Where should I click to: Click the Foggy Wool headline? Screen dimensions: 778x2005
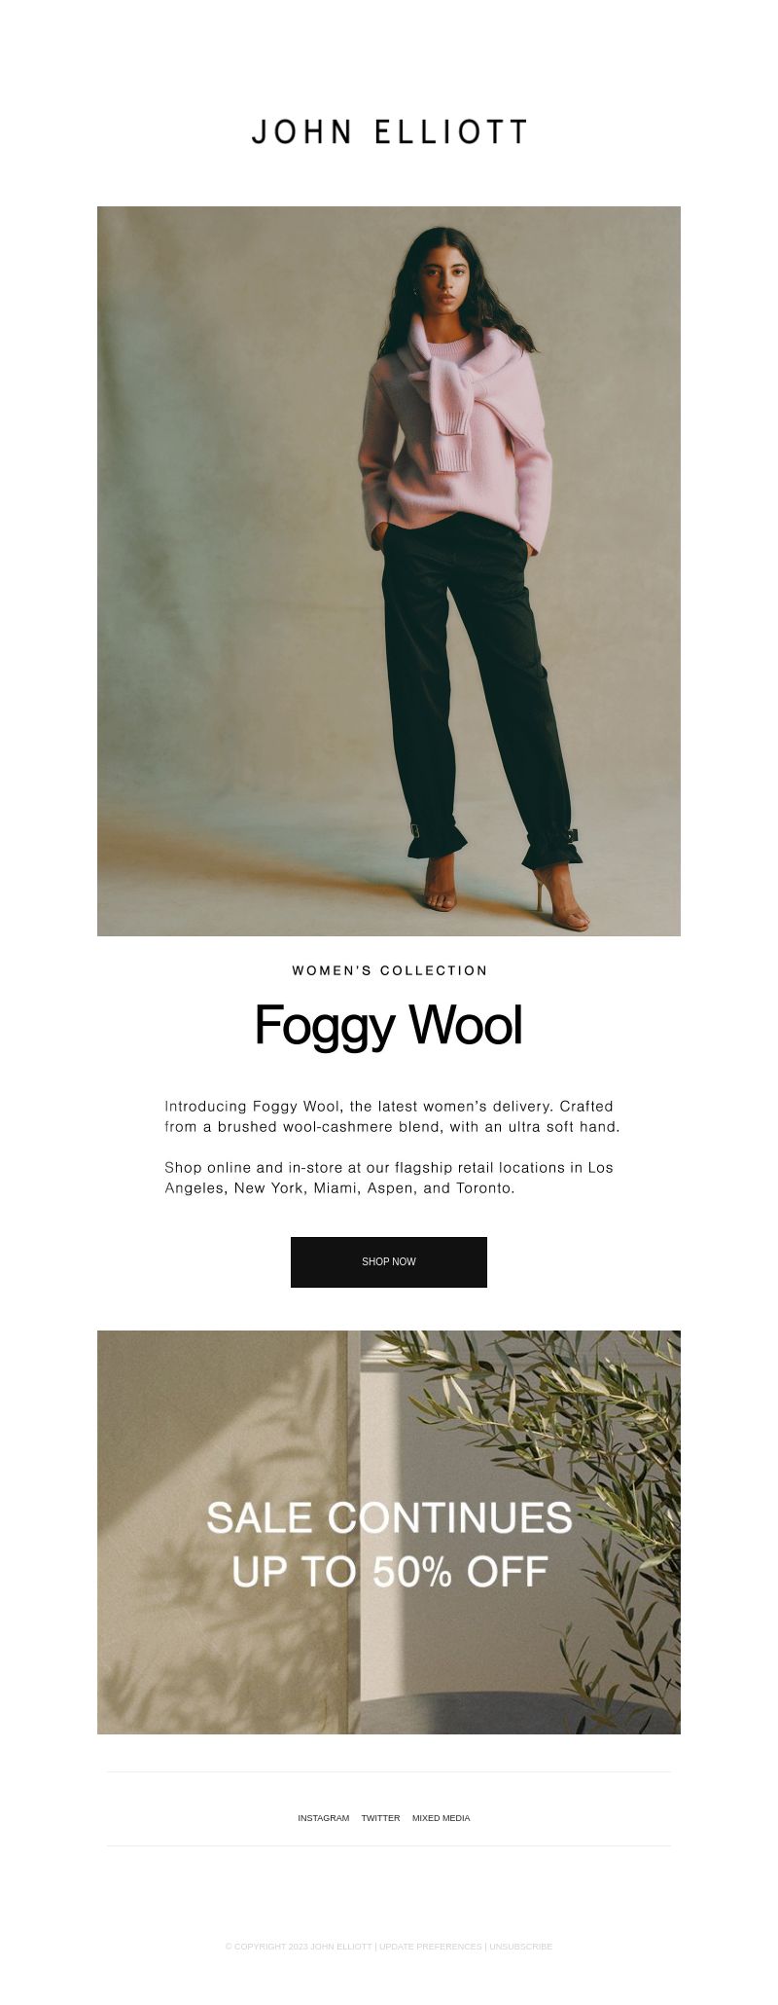click(x=389, y=1026)
